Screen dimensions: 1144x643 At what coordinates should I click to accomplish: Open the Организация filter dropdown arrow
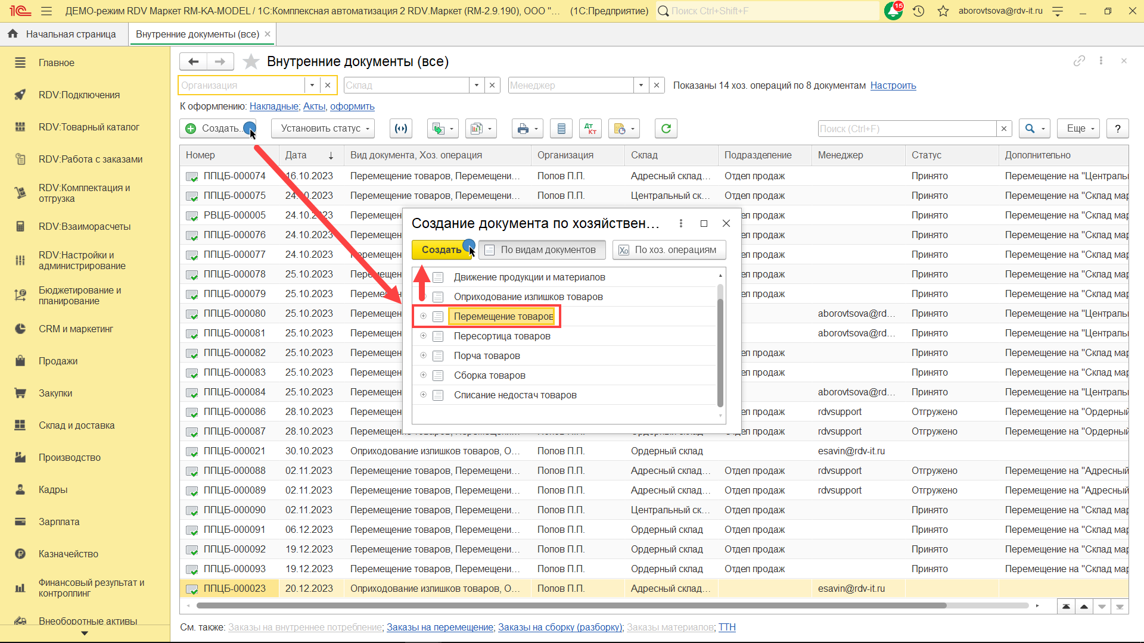click(312, 85)
